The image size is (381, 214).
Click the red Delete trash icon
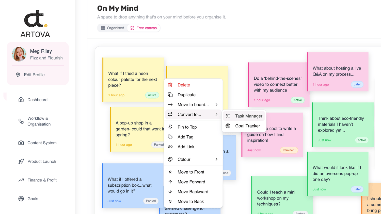170,85
